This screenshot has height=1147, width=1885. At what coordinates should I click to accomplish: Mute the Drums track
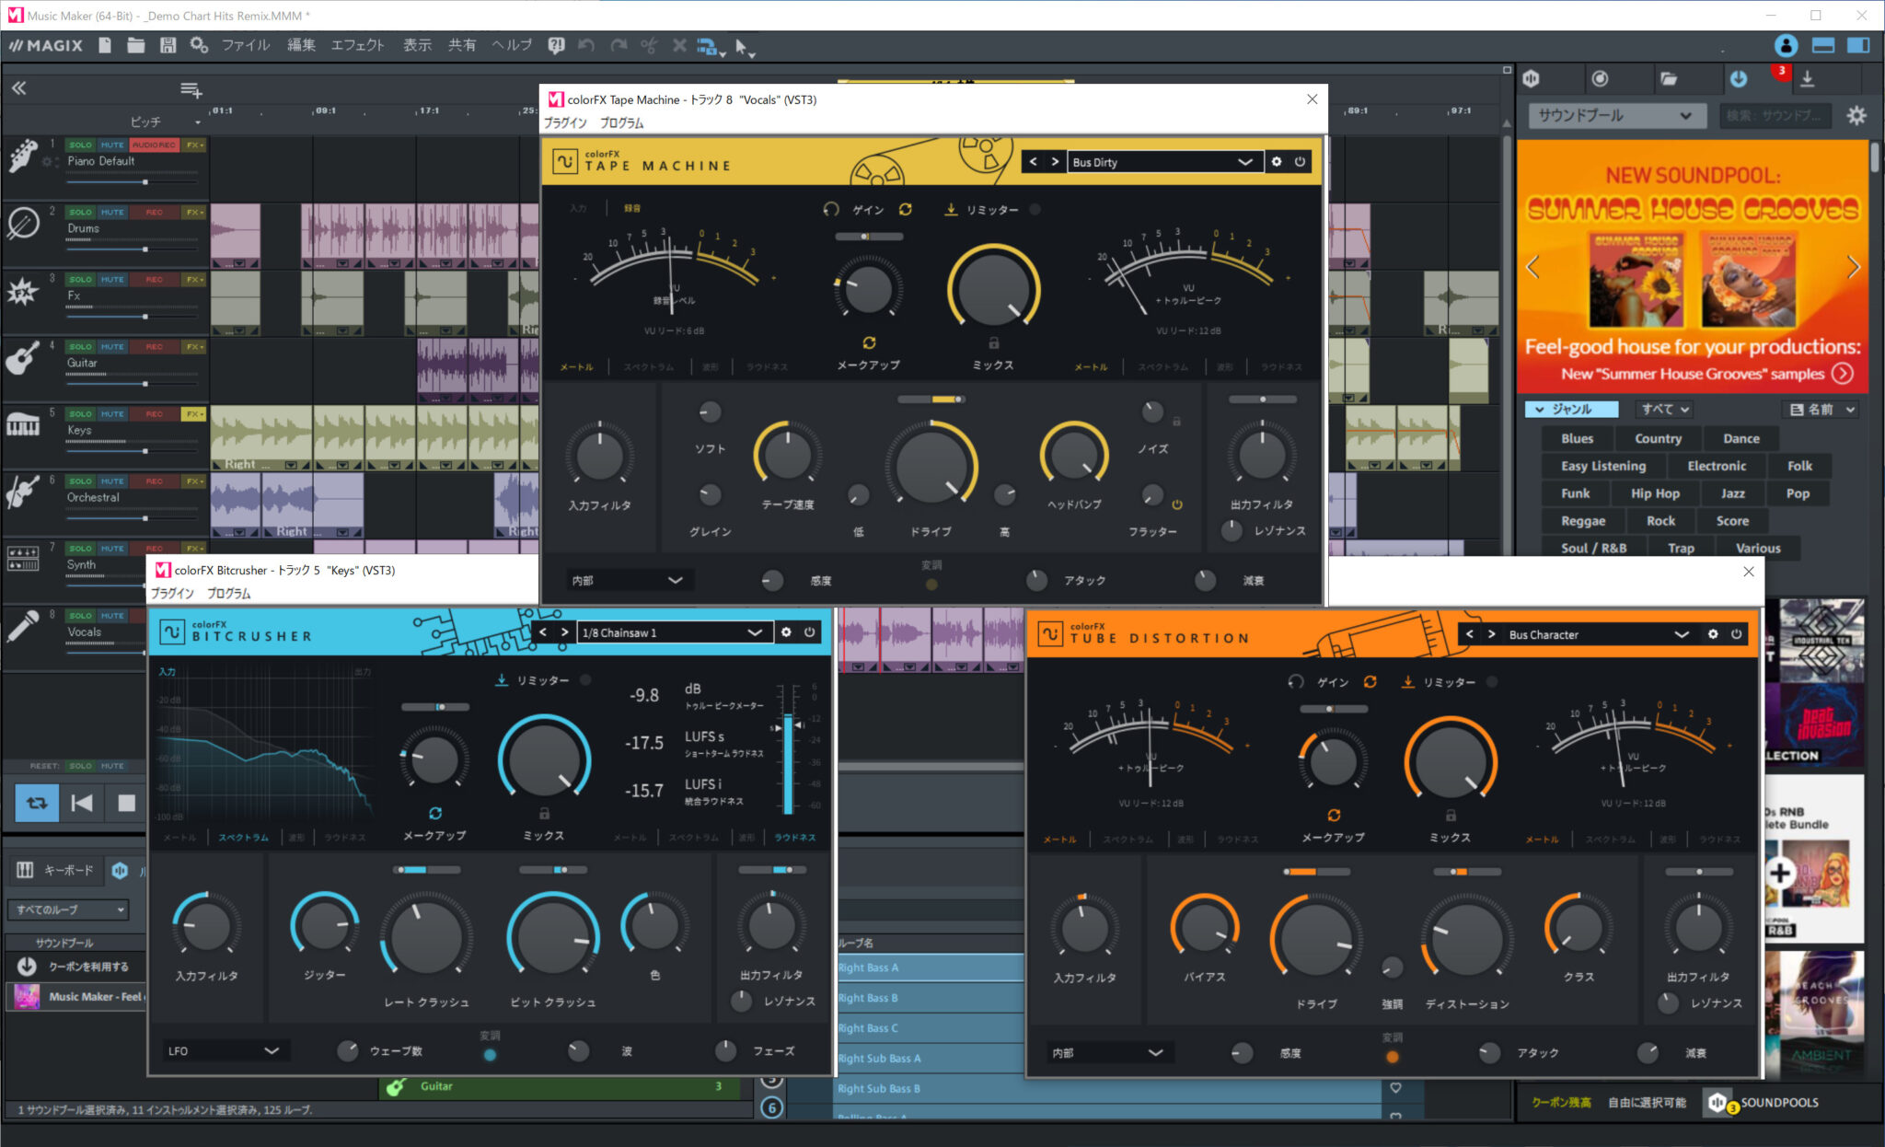pos(110,211)
